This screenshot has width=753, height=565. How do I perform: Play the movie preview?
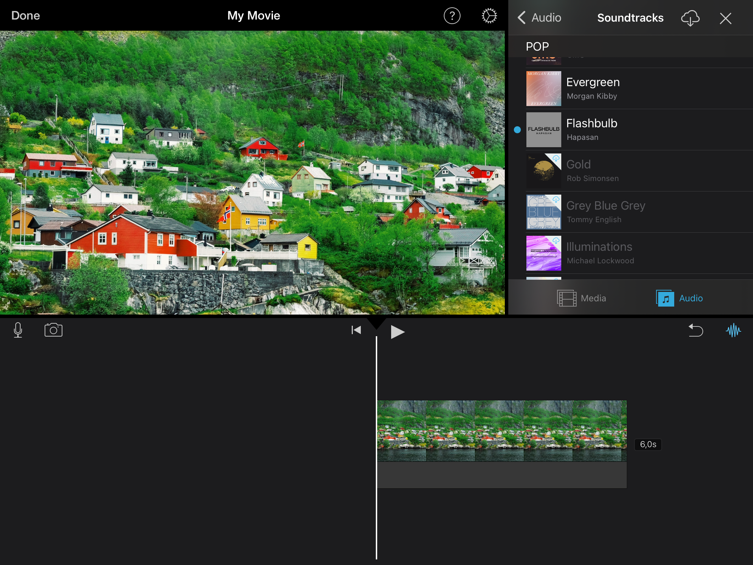pyautogui.click(x=397, y=331)
